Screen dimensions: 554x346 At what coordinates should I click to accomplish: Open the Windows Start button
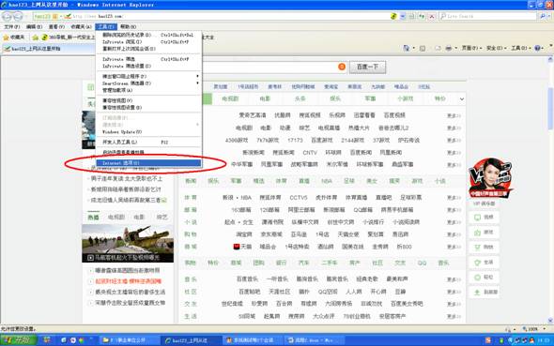click(18, 340)
